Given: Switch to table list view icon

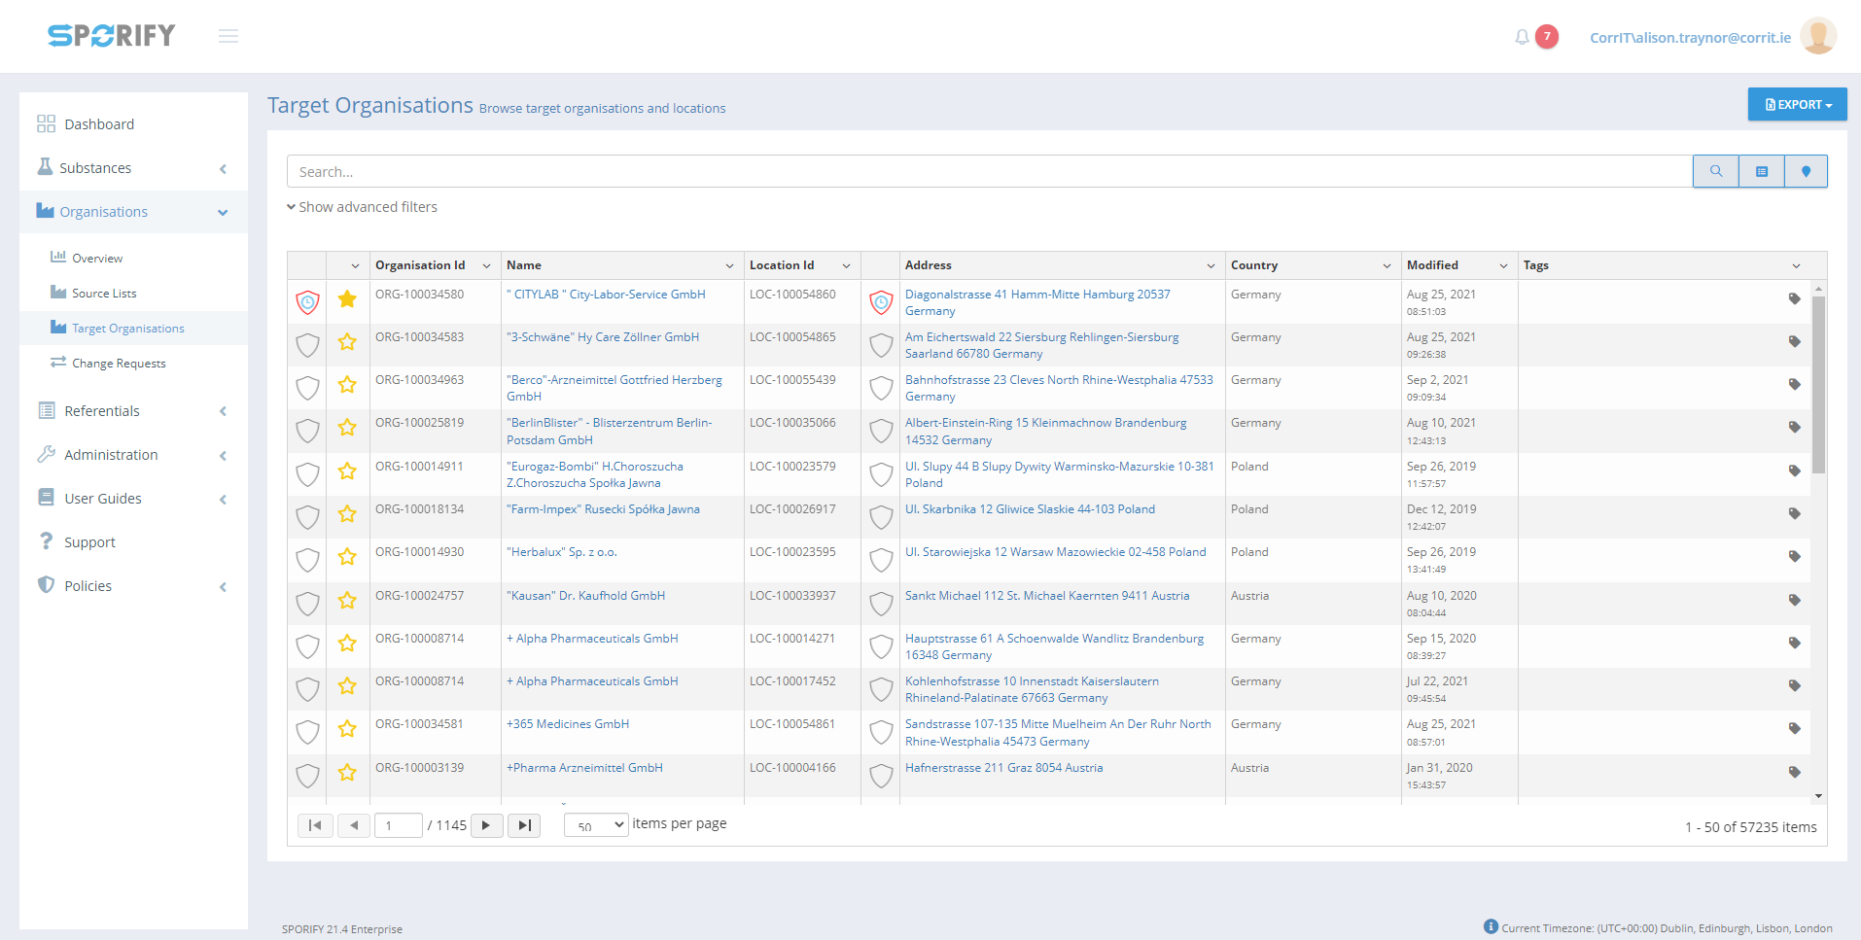Looking at the screenshot, I should [1761, 171].
